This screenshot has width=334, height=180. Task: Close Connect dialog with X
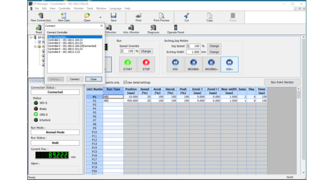click(101, 26)
